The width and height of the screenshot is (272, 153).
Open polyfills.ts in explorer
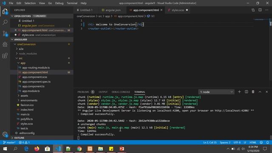point(42,119)
